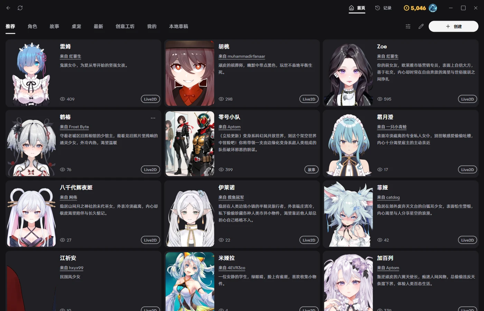This screenshot has width=484, height=311.
Task: Go to 创意工坊 tab
Action: coord(125,26)
